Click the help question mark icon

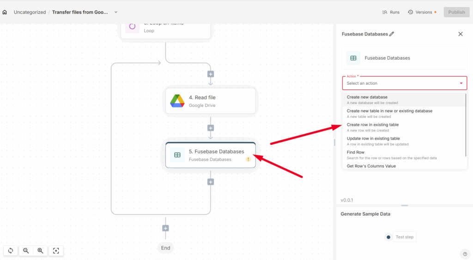click(x=465, y=254)
